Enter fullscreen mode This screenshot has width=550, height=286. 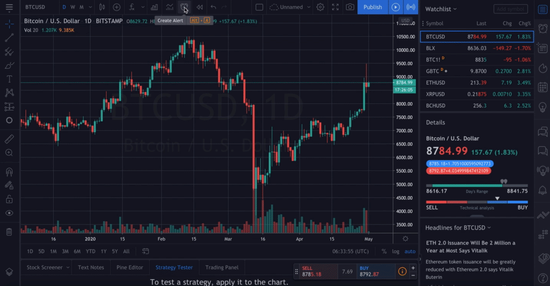pos(335,7)
